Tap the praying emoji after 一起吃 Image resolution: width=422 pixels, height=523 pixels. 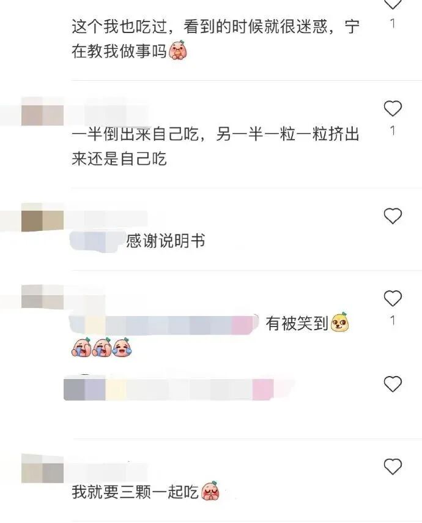(210, 491)
